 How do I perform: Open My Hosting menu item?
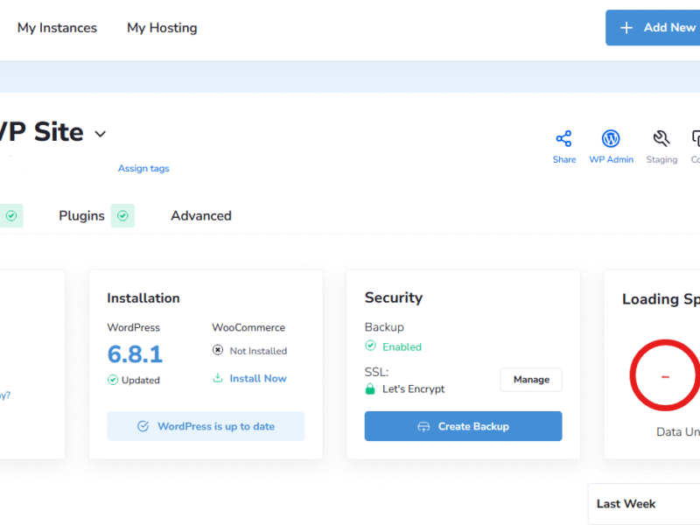click(x=162, y=28)
